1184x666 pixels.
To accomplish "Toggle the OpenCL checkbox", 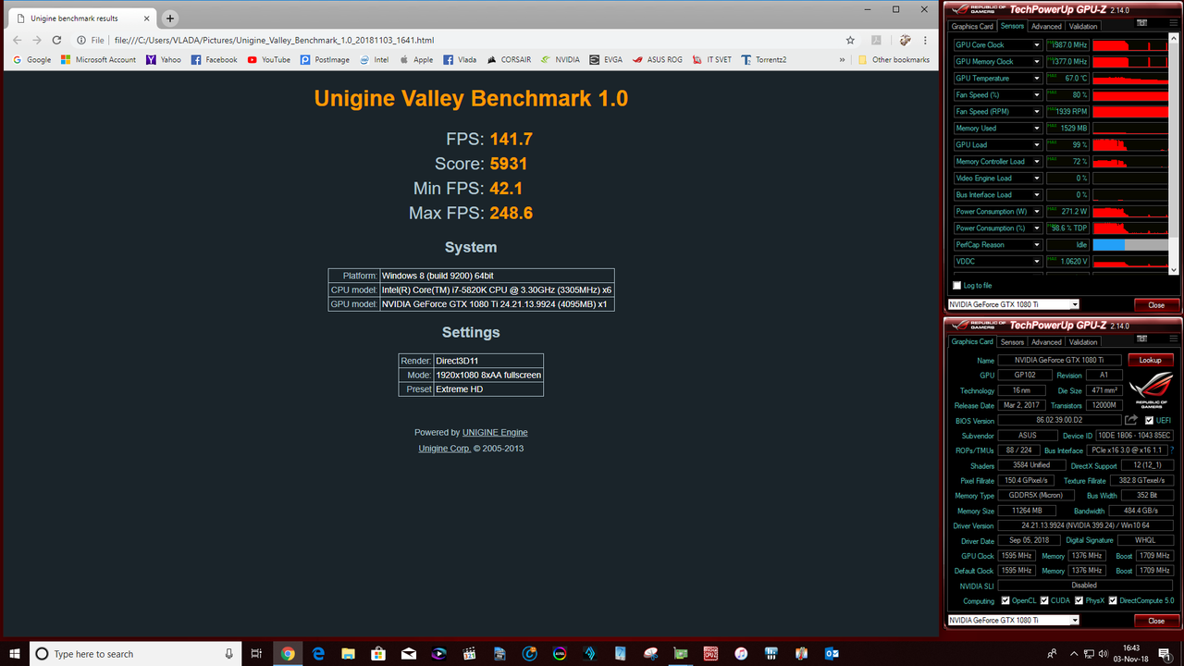I will (1005, 600).
